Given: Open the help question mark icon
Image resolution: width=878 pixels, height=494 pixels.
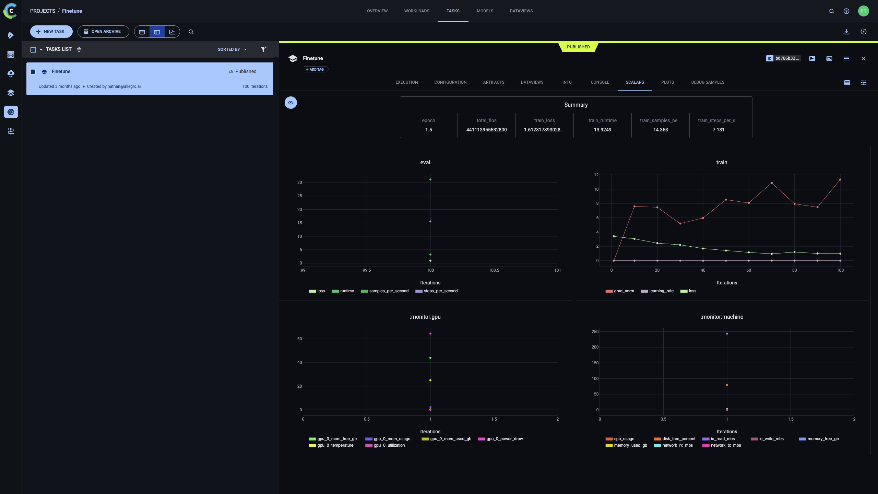Looking at the screenshot, I should (846, 11).
